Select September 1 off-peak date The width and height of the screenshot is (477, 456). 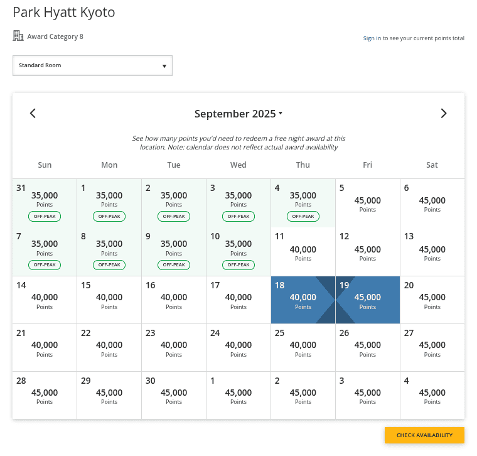click(109, 203)
